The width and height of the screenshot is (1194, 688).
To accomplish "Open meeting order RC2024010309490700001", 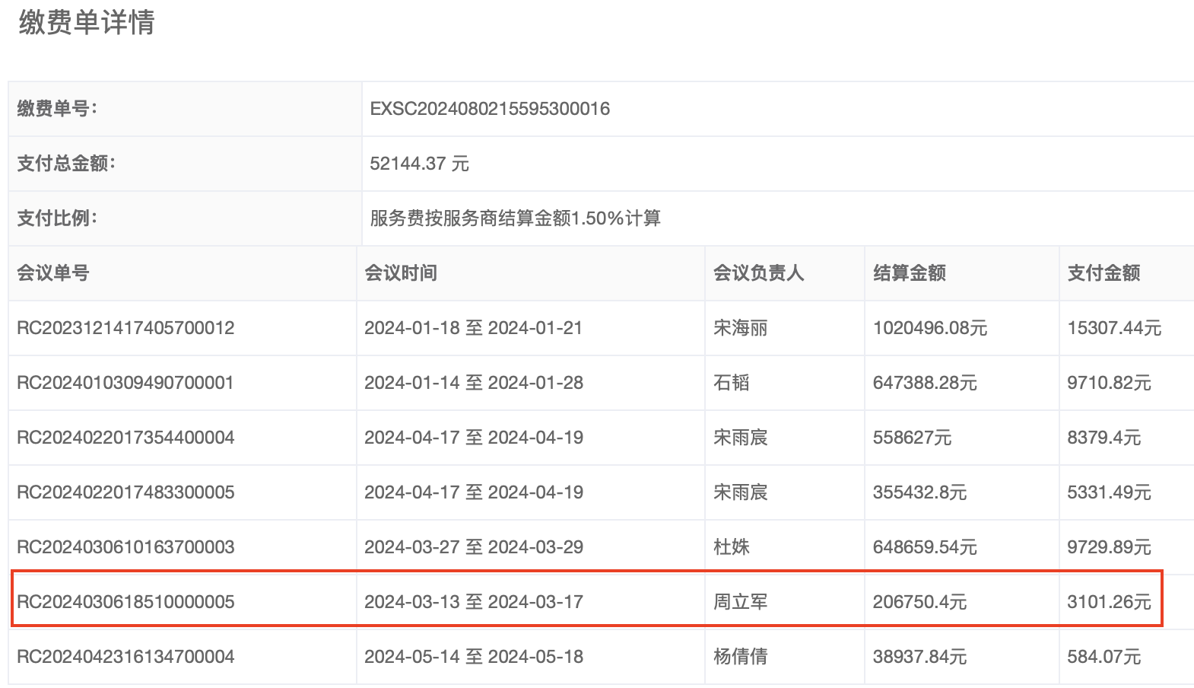I will coord(125,383).
